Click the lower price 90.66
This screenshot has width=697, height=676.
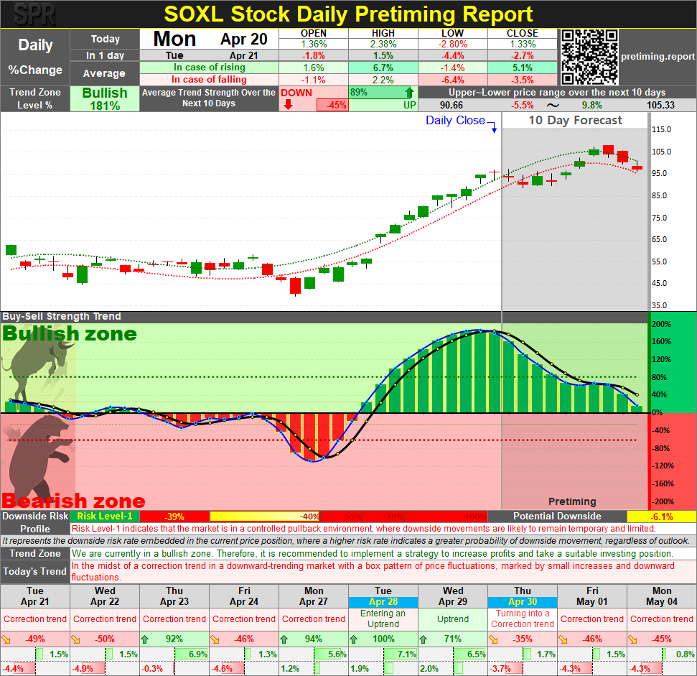[452, 106]
